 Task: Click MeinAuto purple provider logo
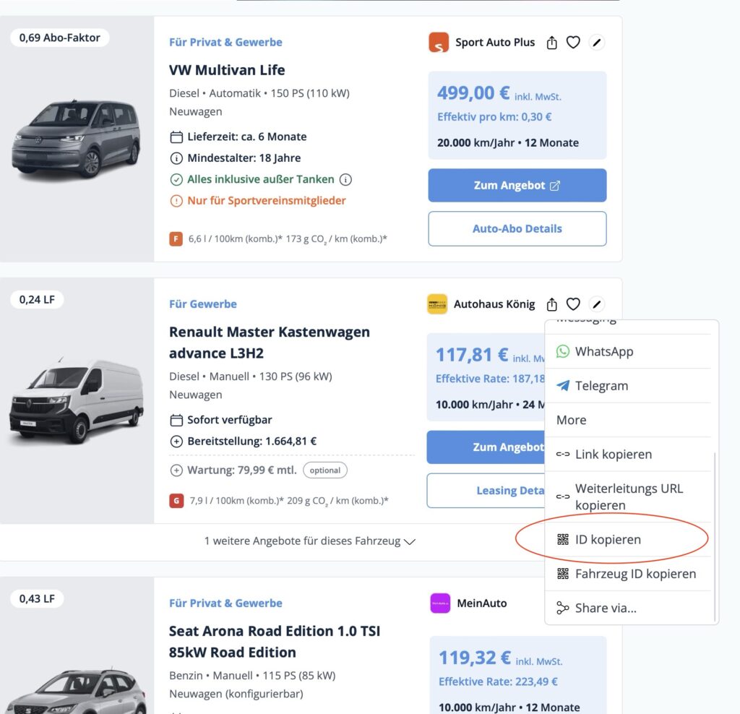tap(440, 603)
